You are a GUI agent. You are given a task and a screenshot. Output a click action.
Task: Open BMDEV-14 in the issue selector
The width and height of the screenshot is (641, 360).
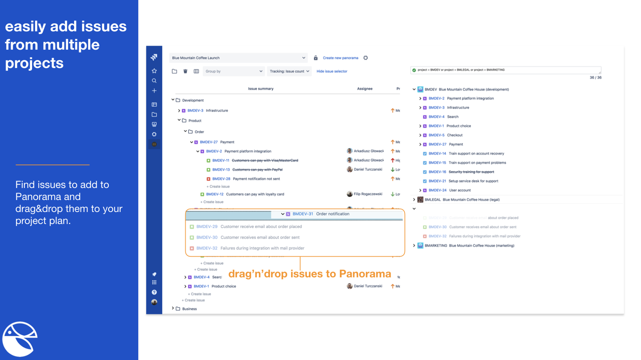[x=437, y=154]
